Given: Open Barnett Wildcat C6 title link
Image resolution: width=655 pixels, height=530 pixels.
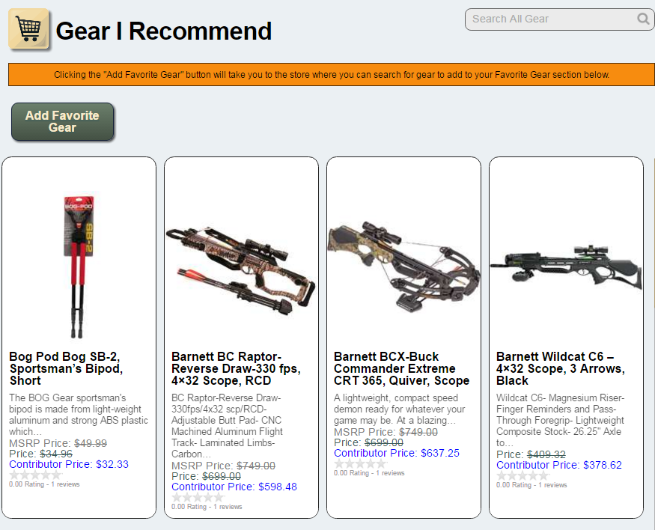Looking at the screenshot, I should pyautogui.click(x=561, y=368).
